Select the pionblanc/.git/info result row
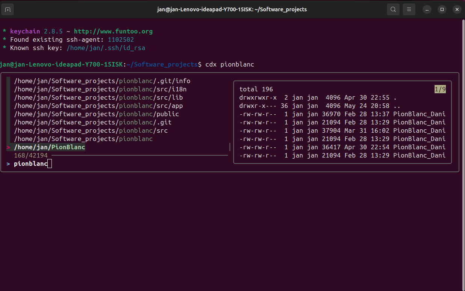Screen dimensions: 465x291 (102, 81)
